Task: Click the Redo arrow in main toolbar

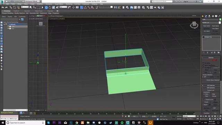Action: (x=6, y=7)
